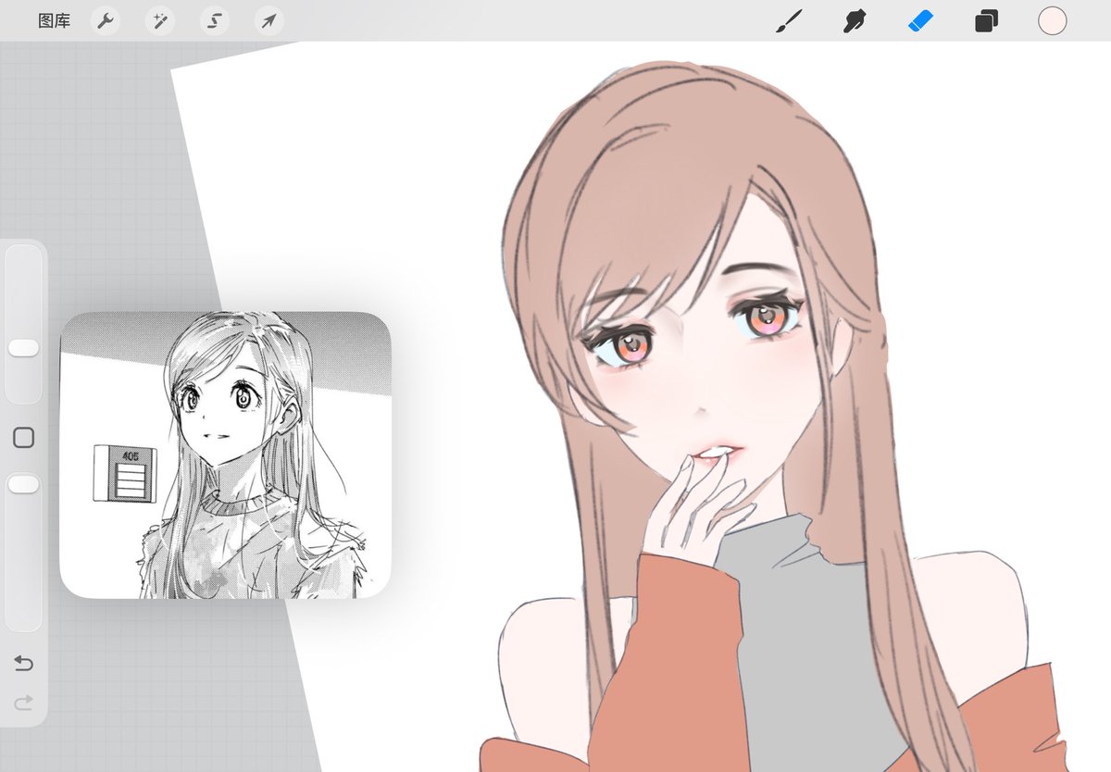Image resolution: width=1111 pixels, height=772 pixels.
Task: Open the active color swatch
Action: [1052, 20]
